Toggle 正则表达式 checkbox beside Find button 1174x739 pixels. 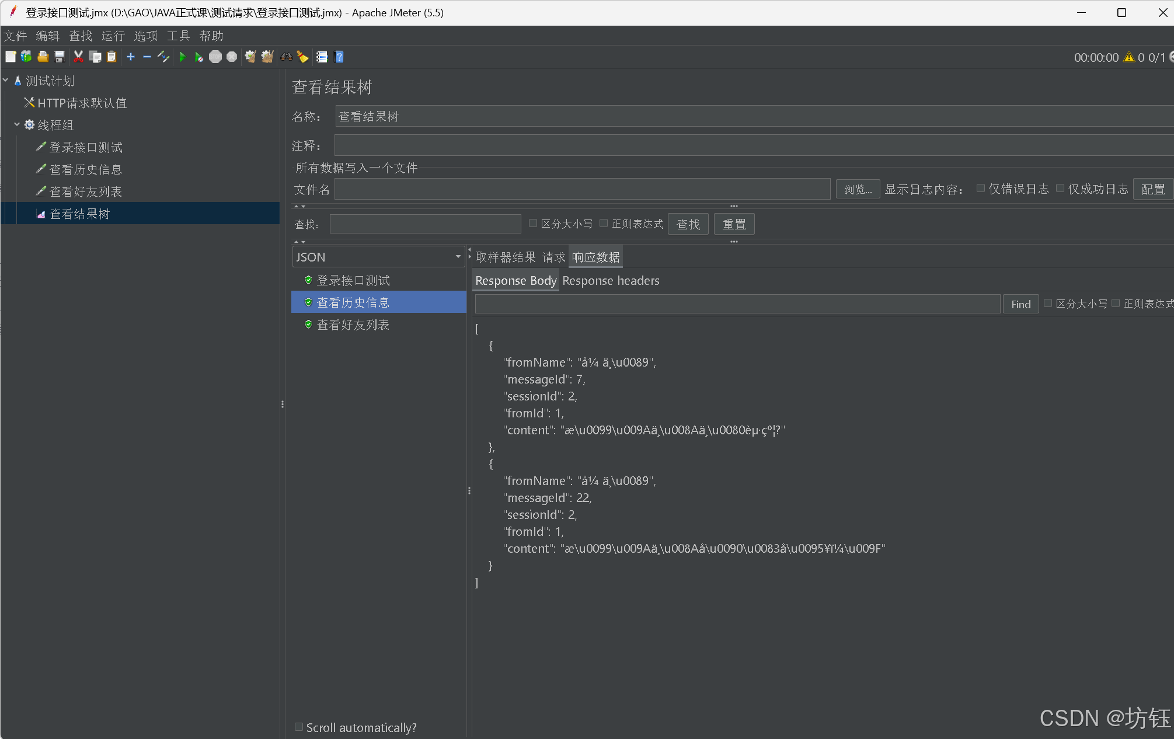[1116, 304]
